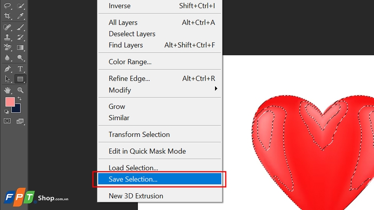Choose Inverse from the Select menu

(x=160, y=6)
